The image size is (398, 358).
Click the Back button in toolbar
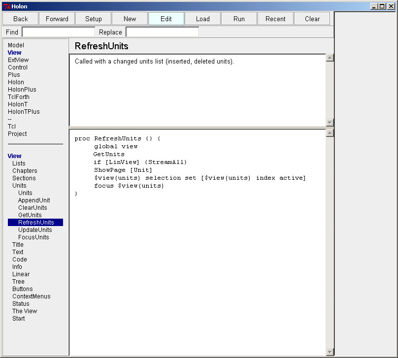pos(21,19)
